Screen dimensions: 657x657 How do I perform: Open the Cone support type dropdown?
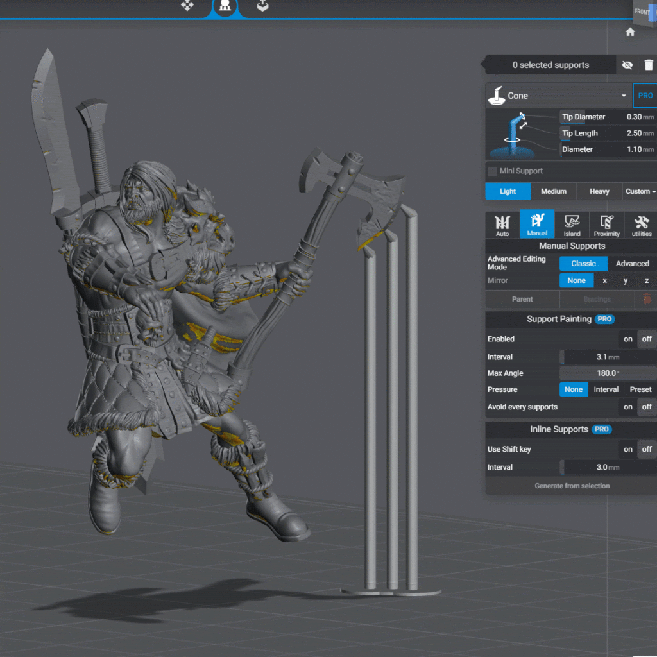pyautogui.click(x=558, y=96)
